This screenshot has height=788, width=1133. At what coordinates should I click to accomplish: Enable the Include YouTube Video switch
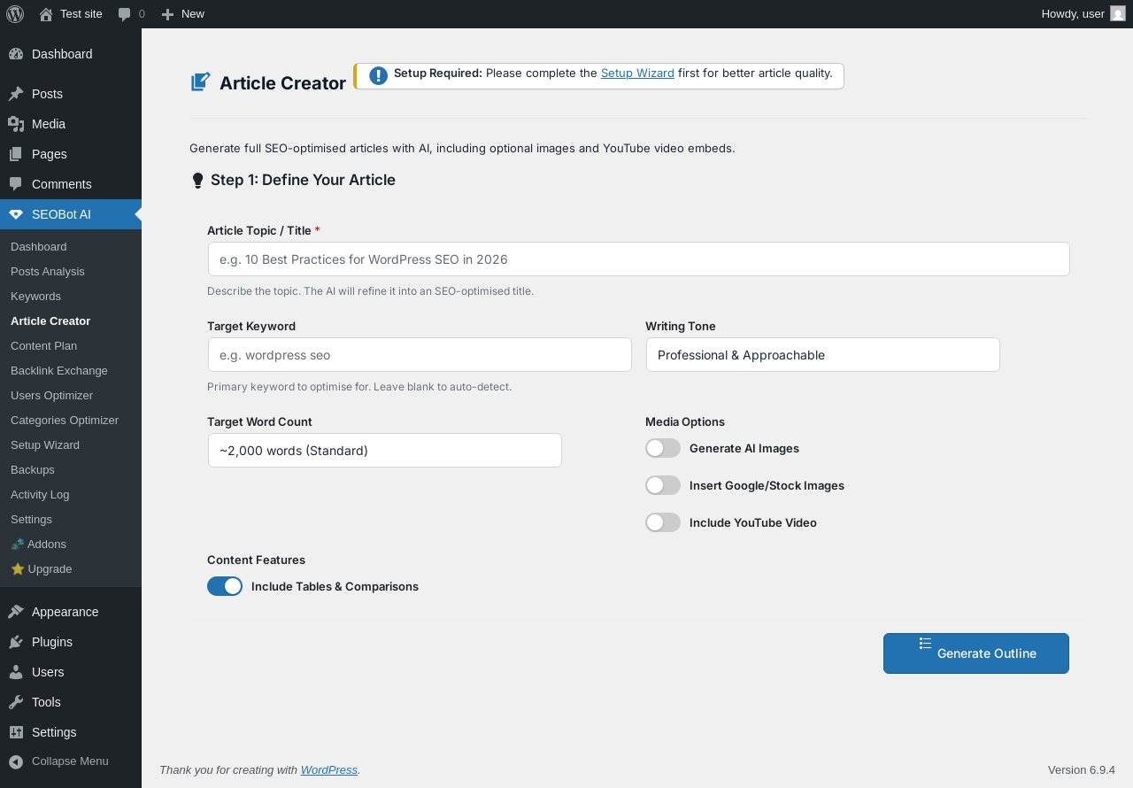click(663, 522)
